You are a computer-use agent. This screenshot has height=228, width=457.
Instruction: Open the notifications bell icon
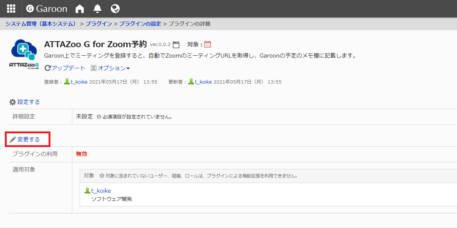pyautogui.click(x=97, y=9)
